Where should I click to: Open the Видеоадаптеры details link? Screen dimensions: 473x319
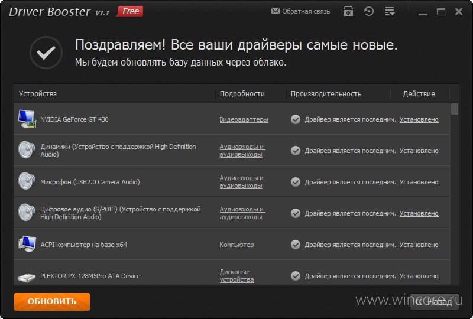pyautogui.click(x=244, y=119)
